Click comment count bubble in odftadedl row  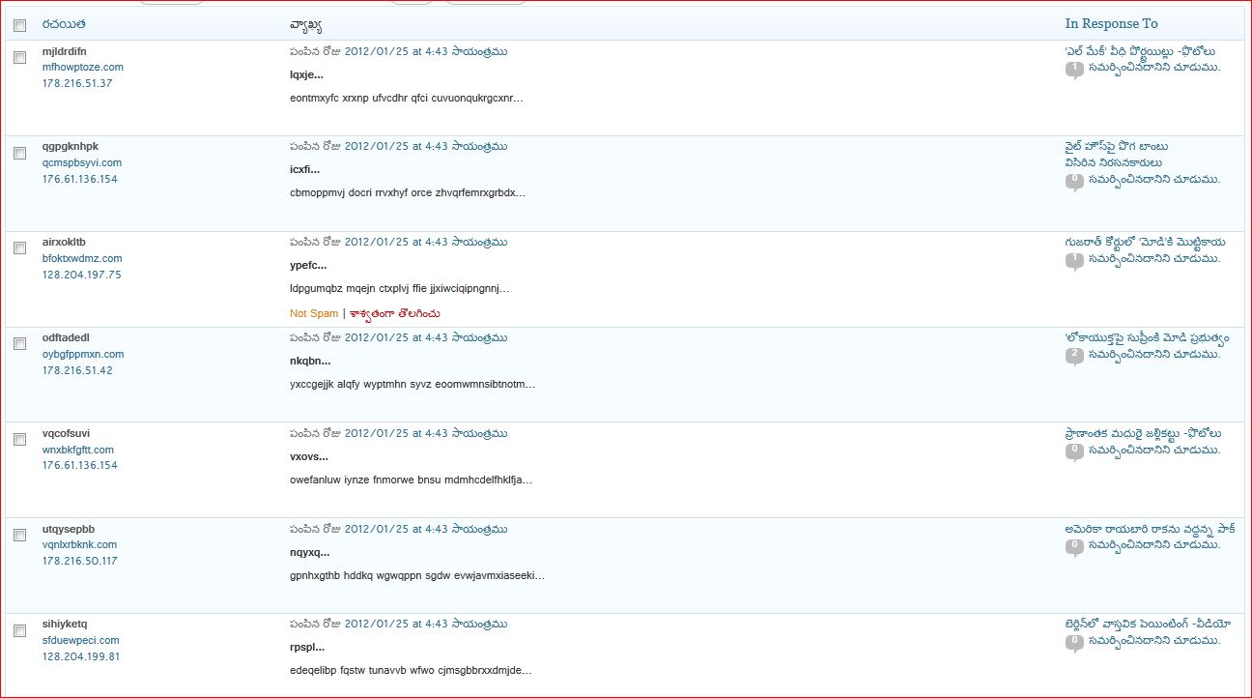(1073, 356)
